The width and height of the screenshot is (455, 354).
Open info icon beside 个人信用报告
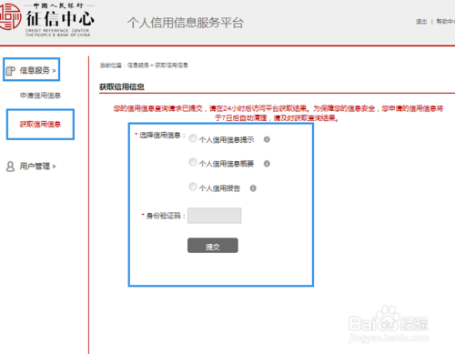point(253,188)
